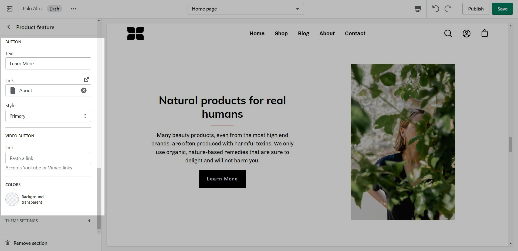The height and width of the screenshot is (251, 518).
Task: Click the video Paste a link field
Action: pyautogui.click(x=48, y=158)
